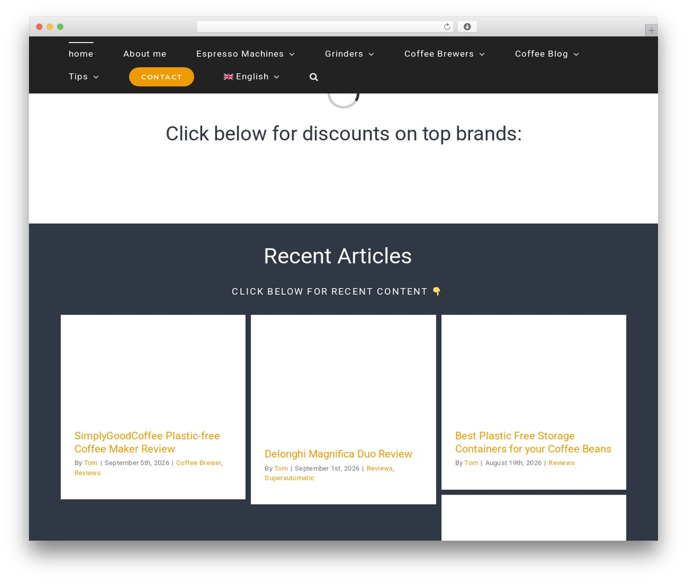The width and height of the screenshot is (687, 582).
Task: Open the English language selector chevron
Action: [276, 77]
